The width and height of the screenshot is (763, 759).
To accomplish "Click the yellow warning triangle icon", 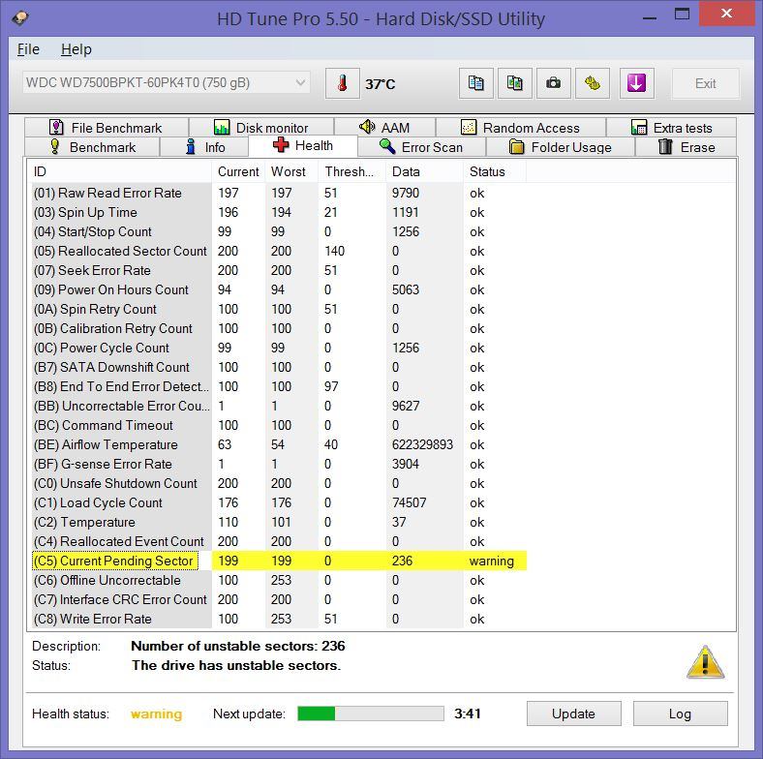I will [x=705, y=661].
